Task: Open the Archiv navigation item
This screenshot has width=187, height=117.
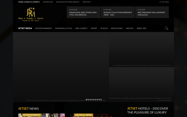Action: pos(130,28)
